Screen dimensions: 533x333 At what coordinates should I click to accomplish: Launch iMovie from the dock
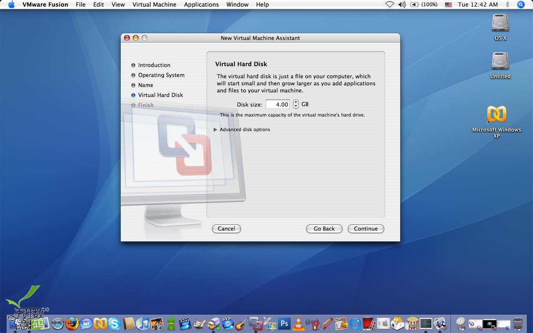click(185, 323)
